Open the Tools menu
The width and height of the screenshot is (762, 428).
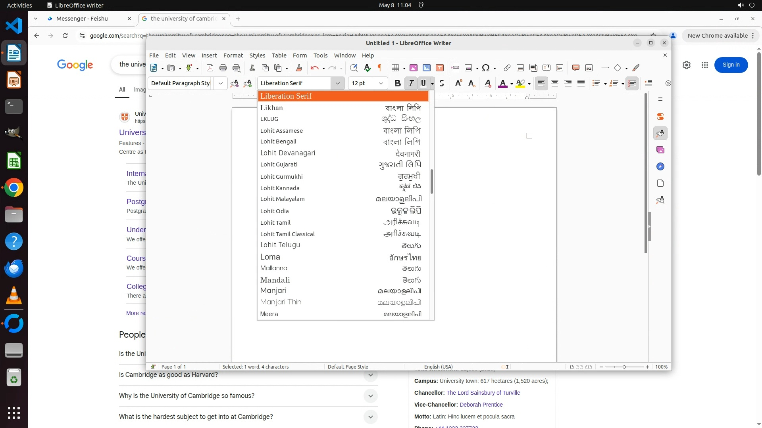point(320,55)
